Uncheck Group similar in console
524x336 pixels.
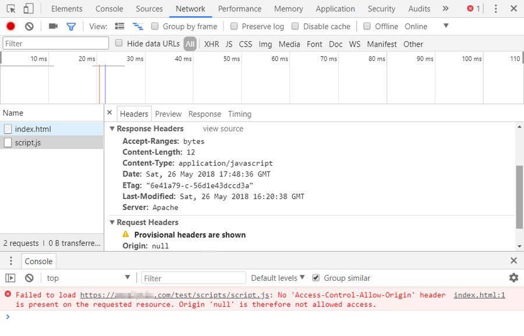(x=316, y=278)
